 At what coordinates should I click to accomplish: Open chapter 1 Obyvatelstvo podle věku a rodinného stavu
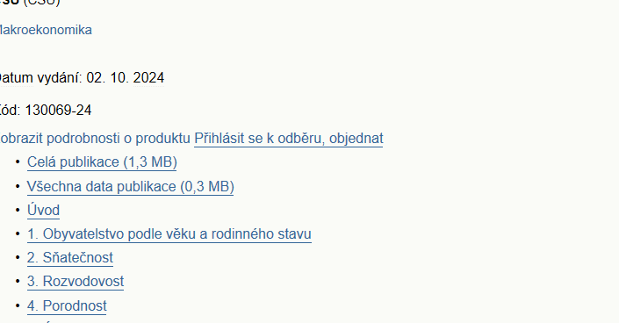tap(169, 233)
